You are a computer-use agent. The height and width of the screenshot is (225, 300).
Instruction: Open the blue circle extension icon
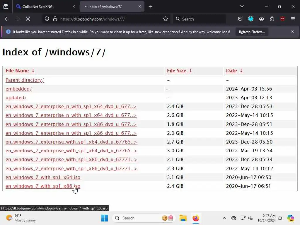[x=251, y=19]
